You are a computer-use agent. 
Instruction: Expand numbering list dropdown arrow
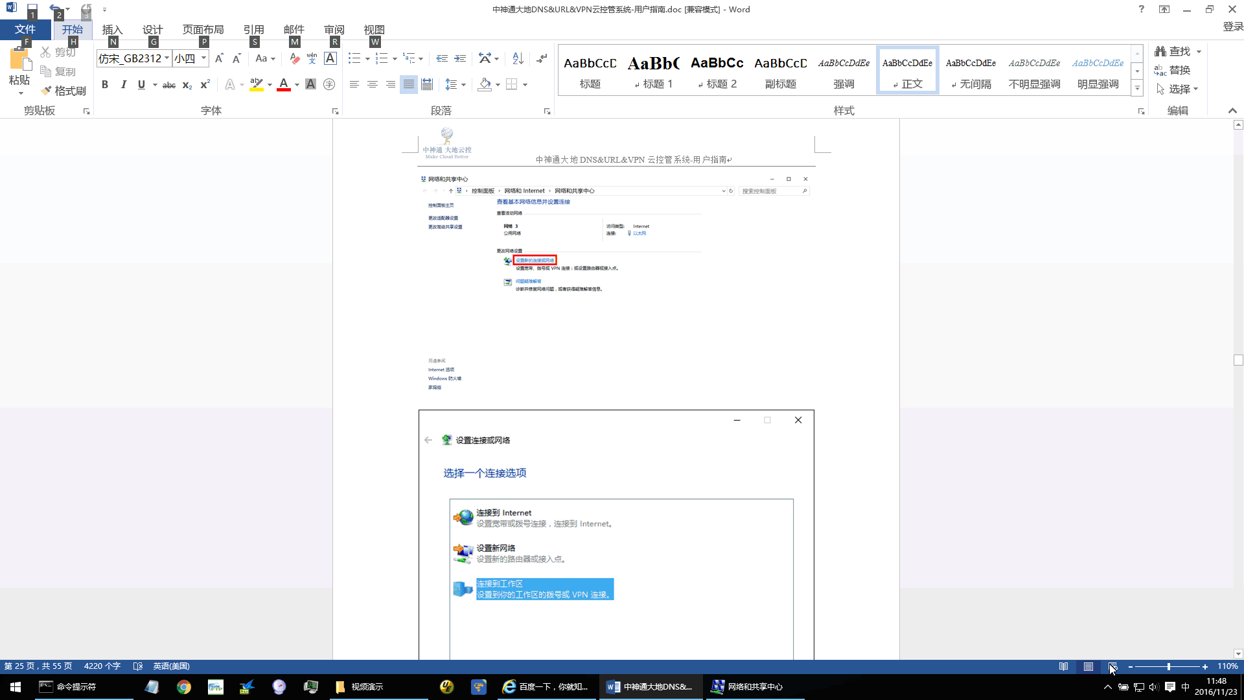[x=395, y=59]
